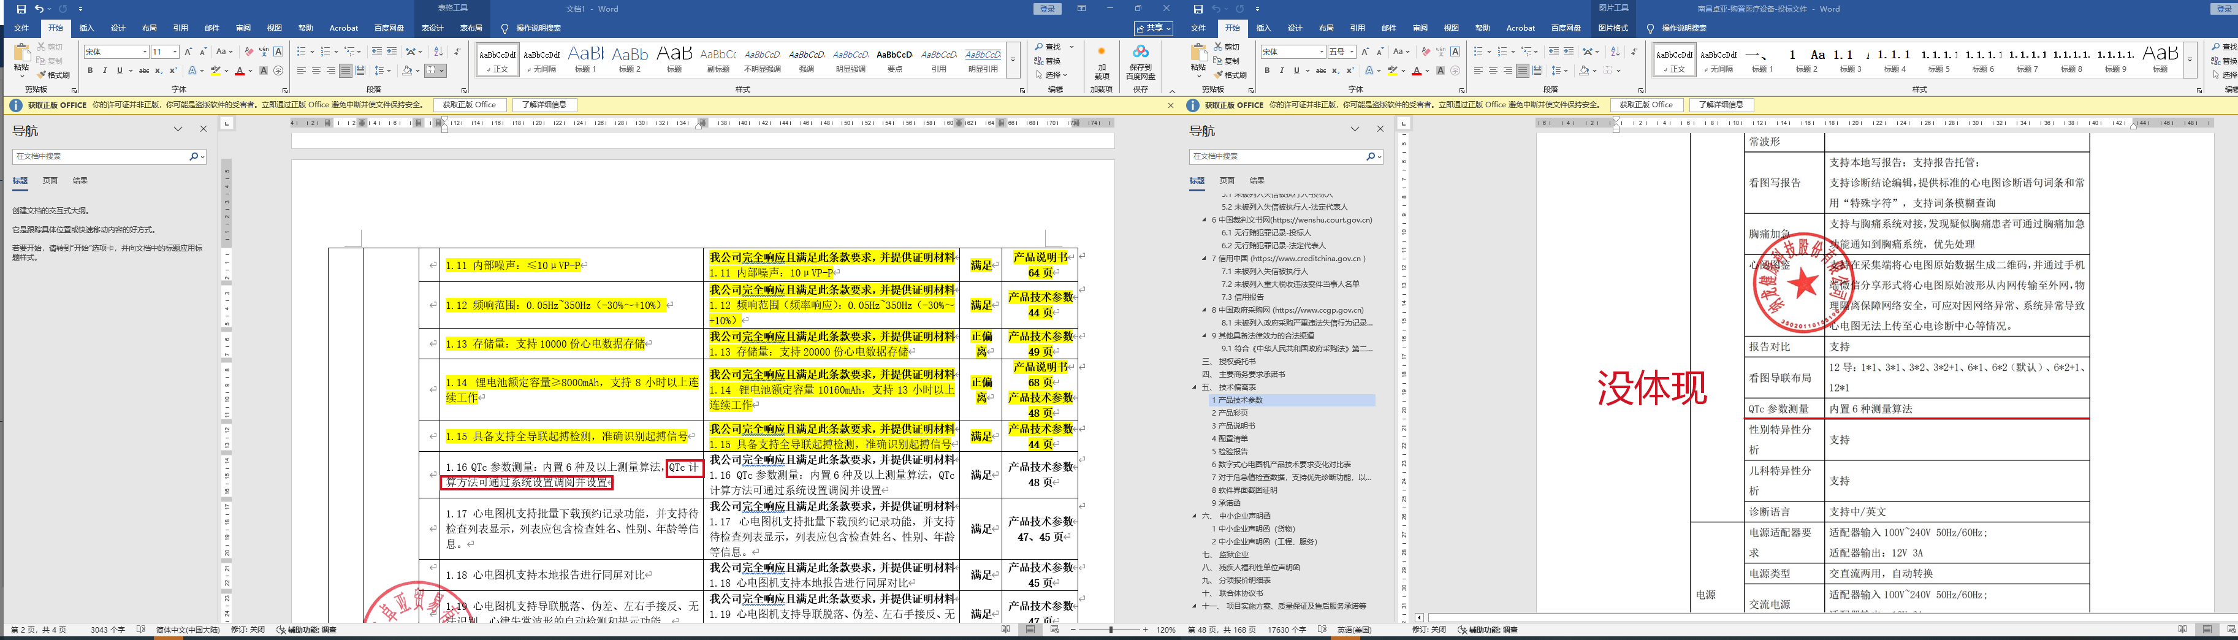Apply strikethrough abc in left window

tap(144, 71)
